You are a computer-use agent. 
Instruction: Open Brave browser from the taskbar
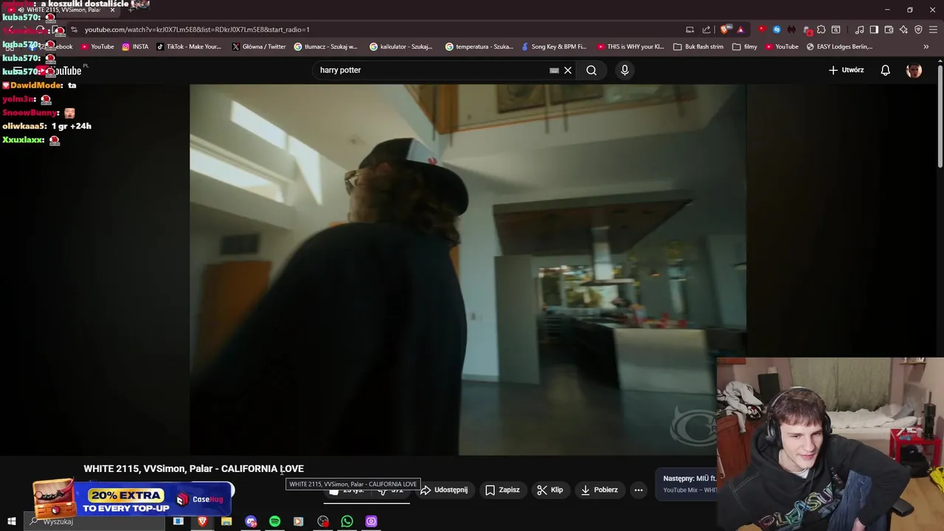[202, 521]
